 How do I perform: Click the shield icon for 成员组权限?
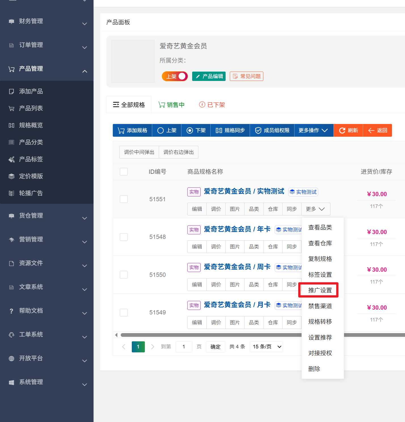pyautogui.click(x=258, y=130)
